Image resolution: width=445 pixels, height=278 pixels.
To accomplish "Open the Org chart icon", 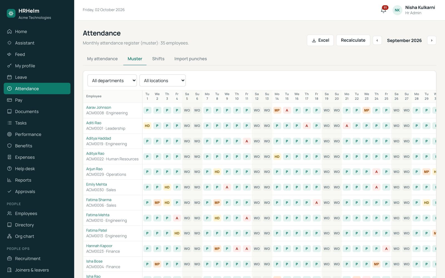I will [9, 236].
